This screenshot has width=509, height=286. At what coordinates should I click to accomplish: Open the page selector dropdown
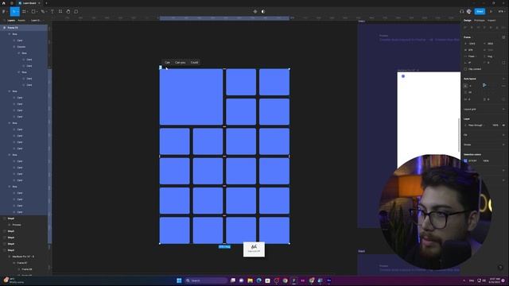(37, 21)
